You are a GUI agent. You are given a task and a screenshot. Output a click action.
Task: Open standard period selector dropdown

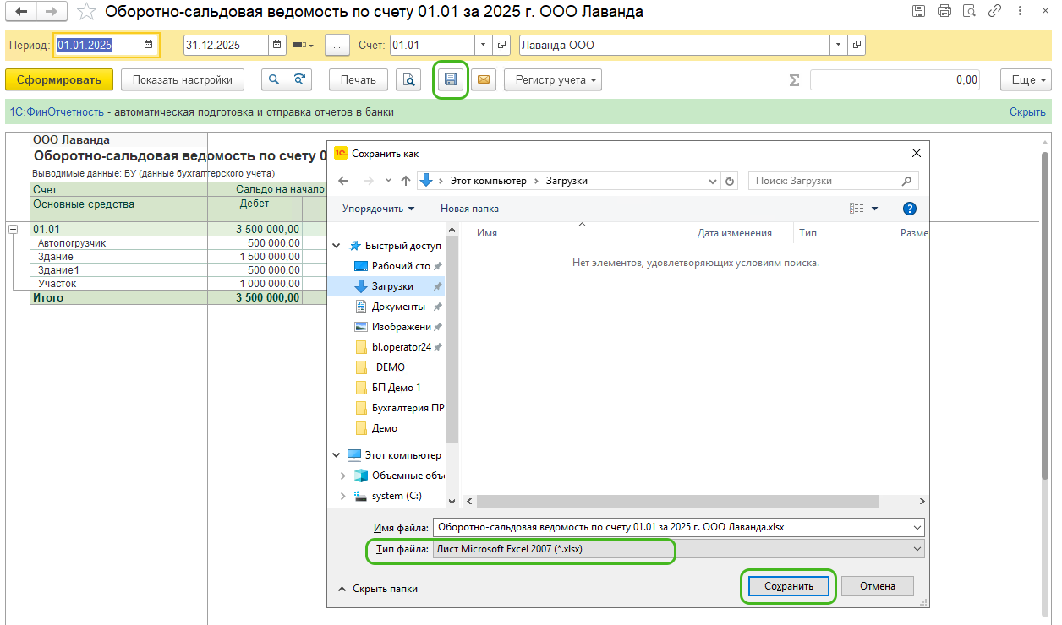coord(303,45)
